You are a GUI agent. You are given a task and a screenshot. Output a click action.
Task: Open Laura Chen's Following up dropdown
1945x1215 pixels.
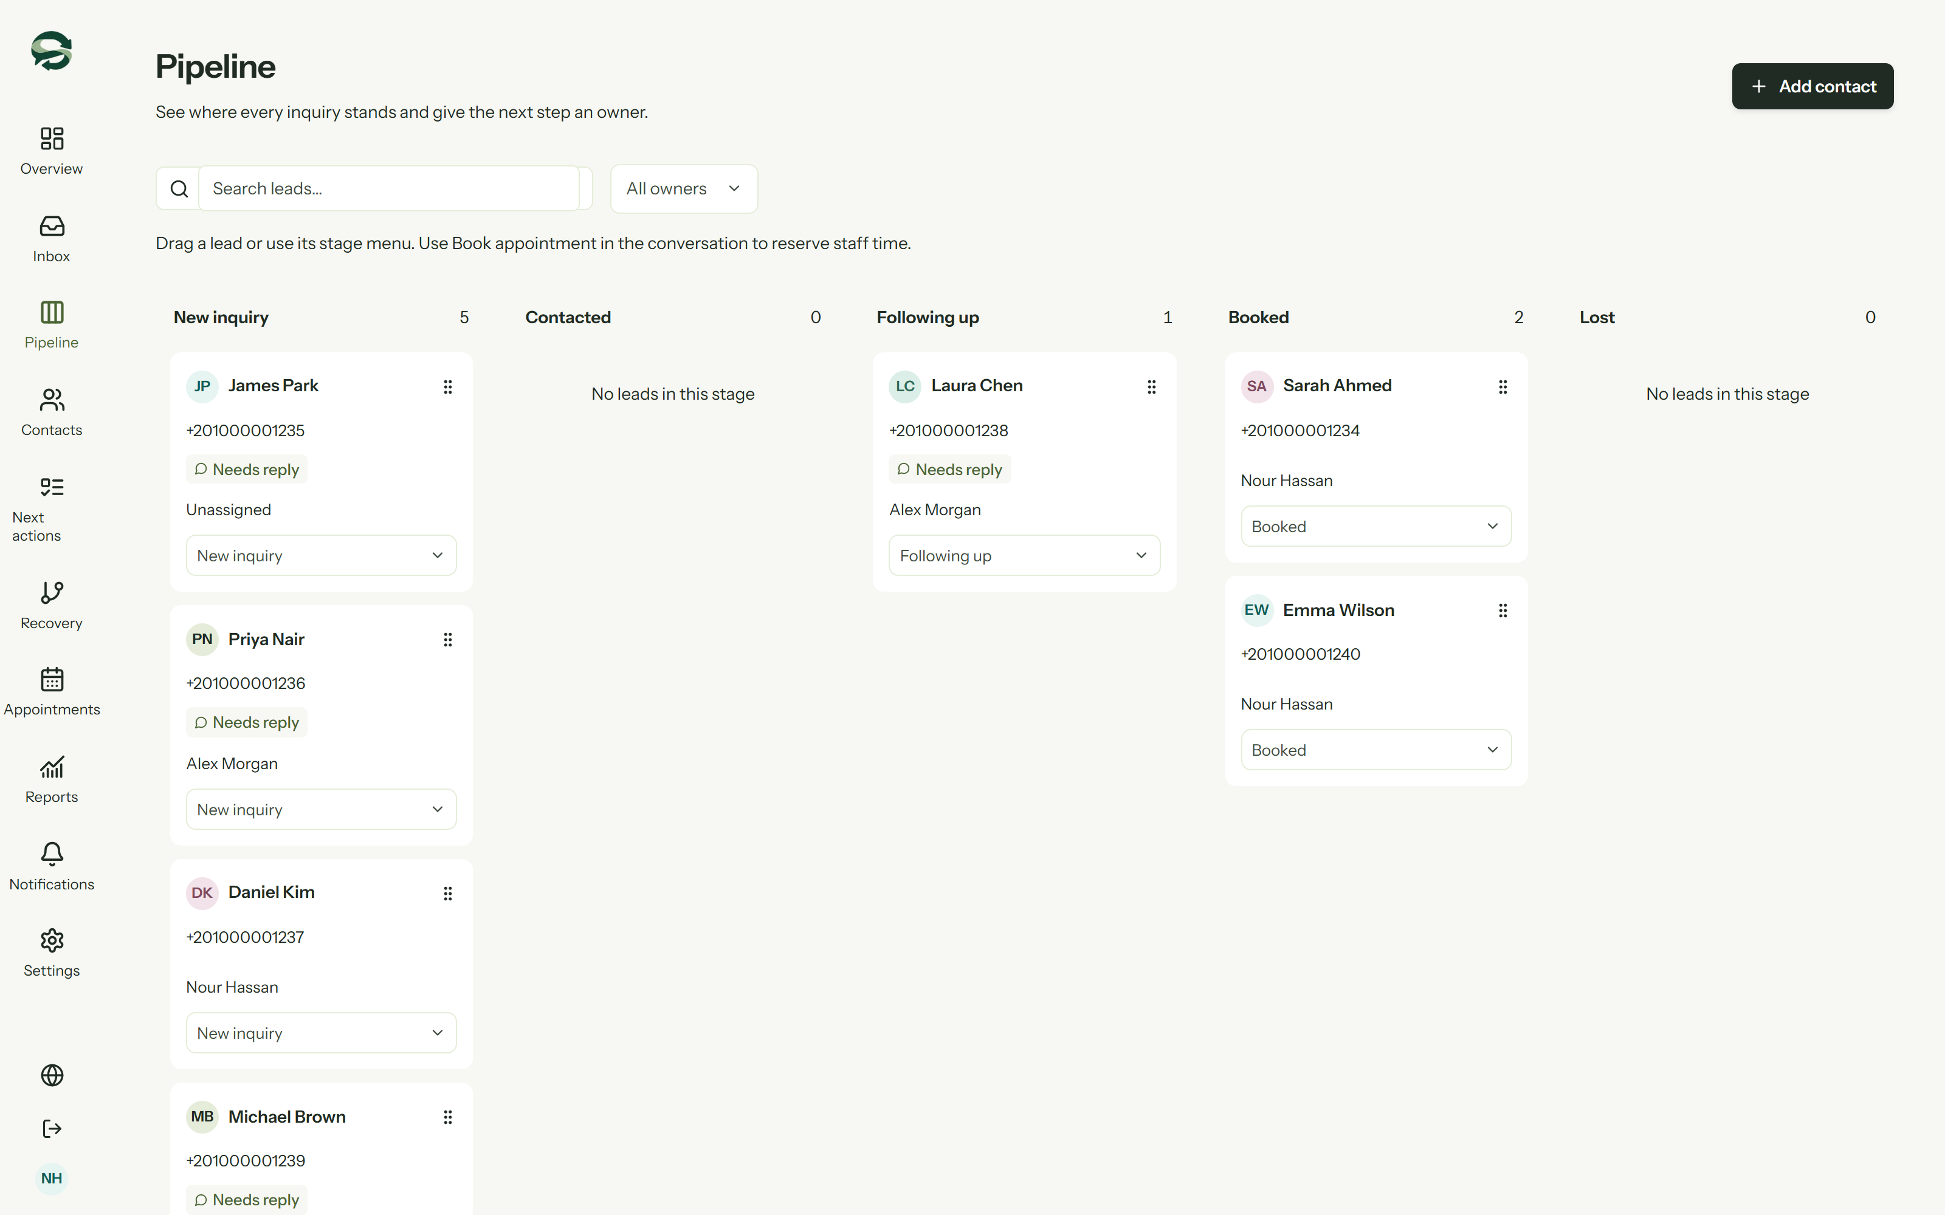1024,555
